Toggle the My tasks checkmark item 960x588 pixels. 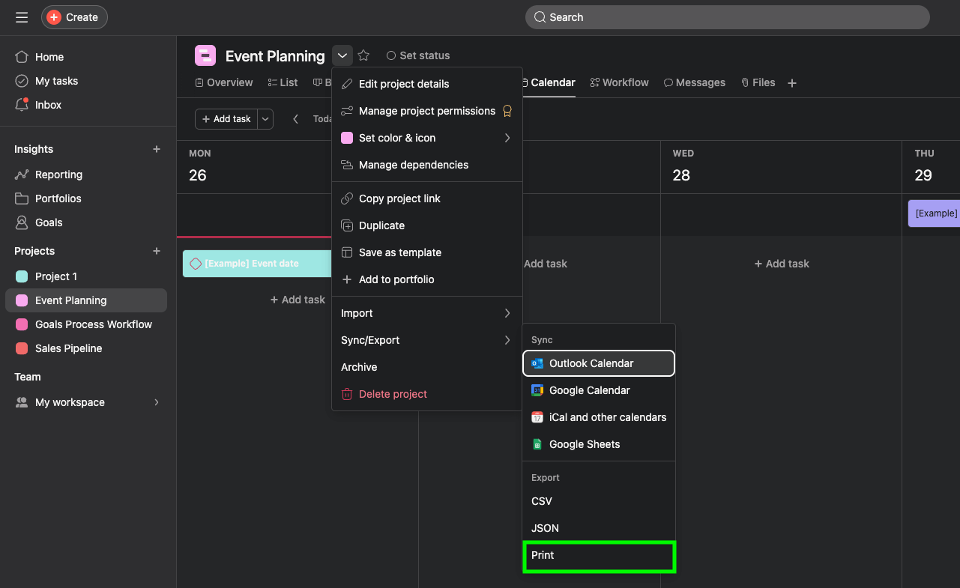click(x=23, y=80)
